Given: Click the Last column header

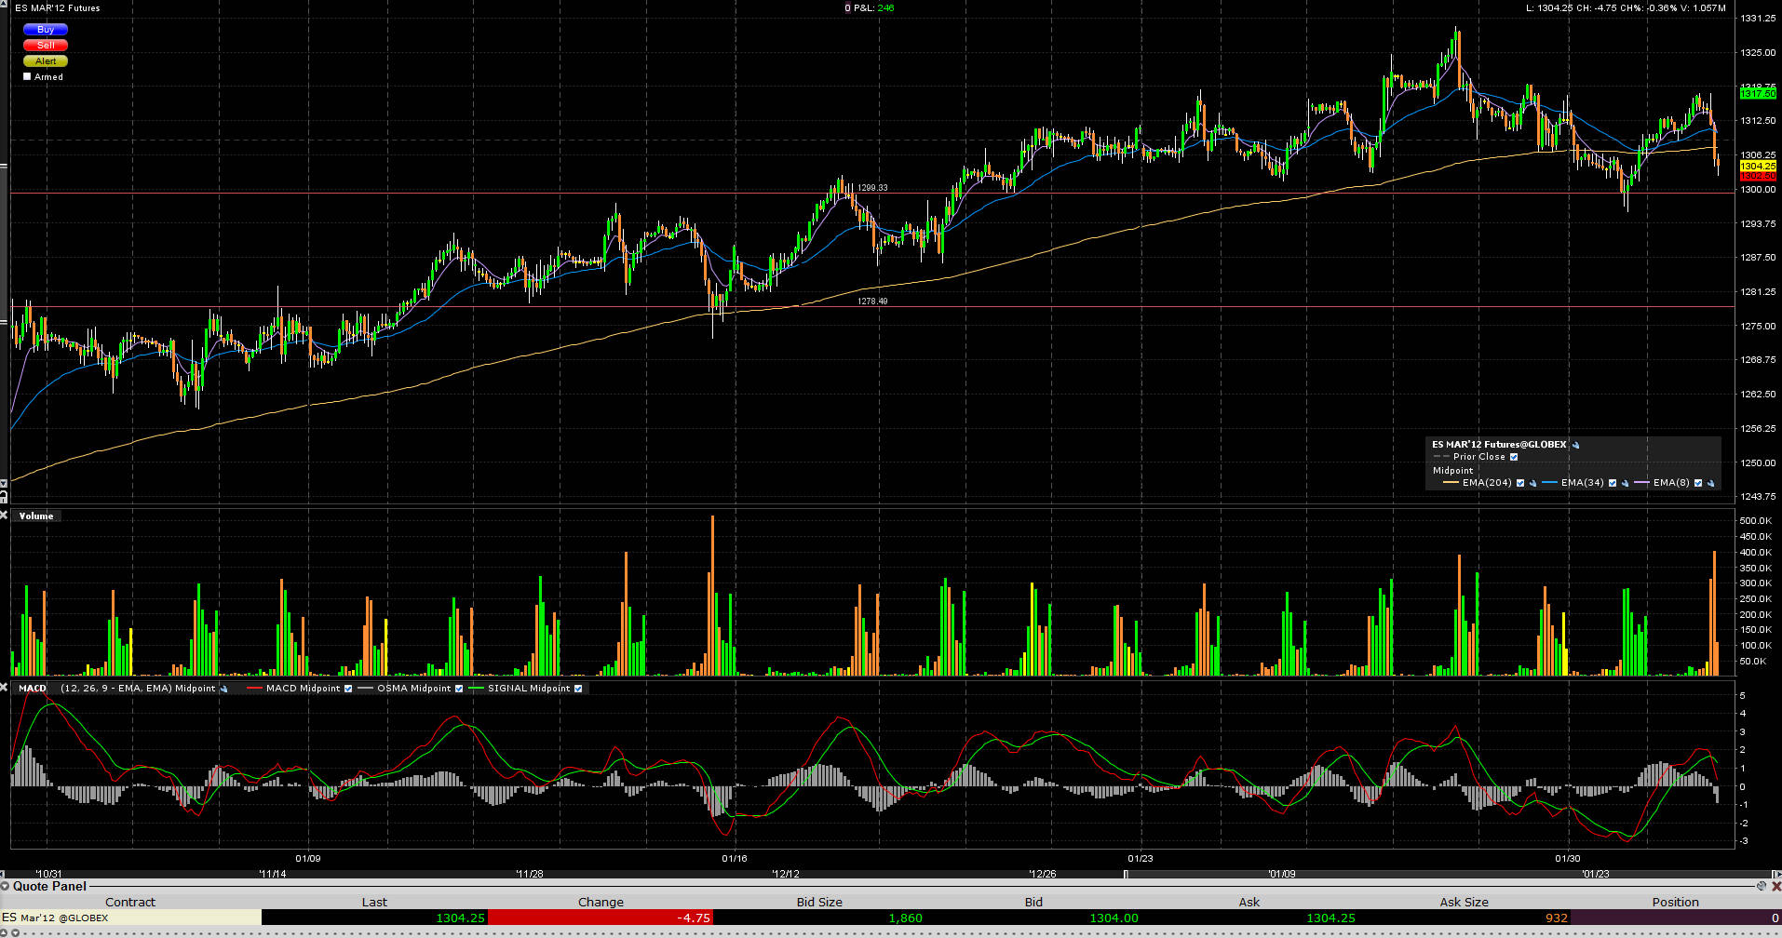Looking at the screenshot, I should (374, 902).
